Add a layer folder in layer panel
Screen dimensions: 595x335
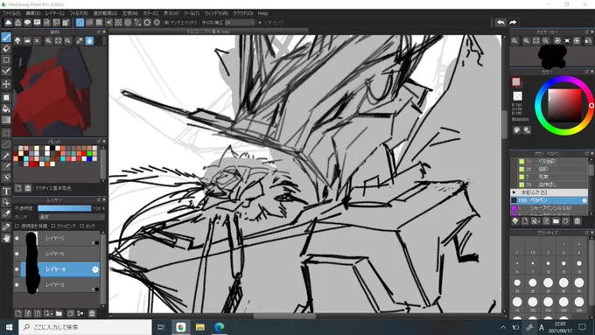point(59,313)
